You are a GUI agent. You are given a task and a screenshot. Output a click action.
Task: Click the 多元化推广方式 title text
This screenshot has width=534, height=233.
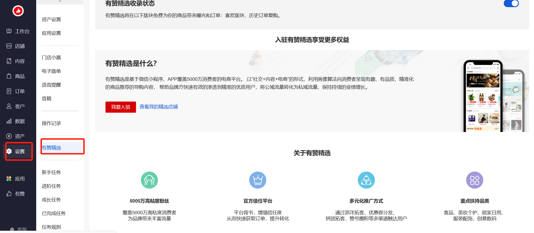pyautogui.click(x=366, y=201)
